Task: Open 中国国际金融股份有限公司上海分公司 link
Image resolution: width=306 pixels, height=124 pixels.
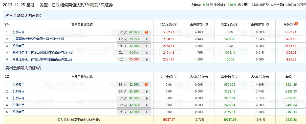Action: (38, 39)
